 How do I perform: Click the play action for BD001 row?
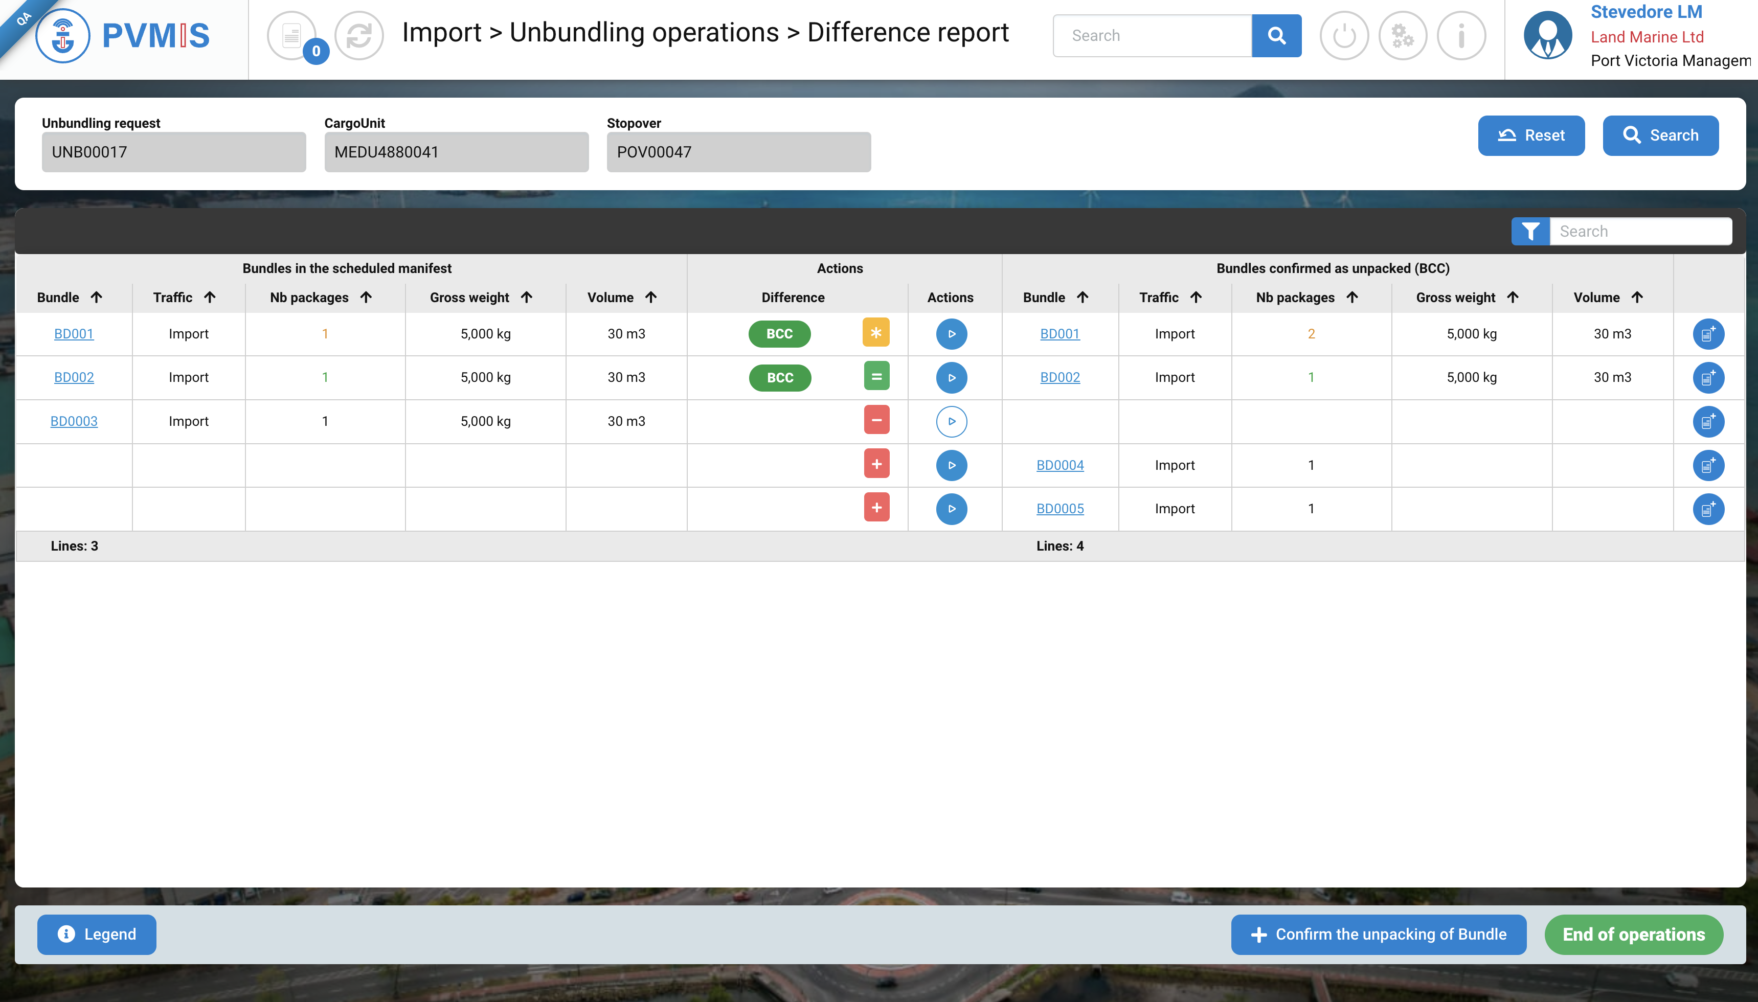click(951, 334)
